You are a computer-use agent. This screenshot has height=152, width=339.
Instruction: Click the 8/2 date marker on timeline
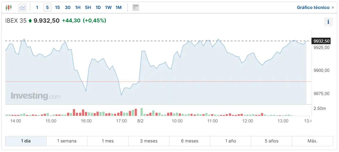coord(140,121)
